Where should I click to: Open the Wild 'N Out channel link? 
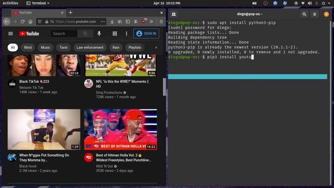point(104,166)
